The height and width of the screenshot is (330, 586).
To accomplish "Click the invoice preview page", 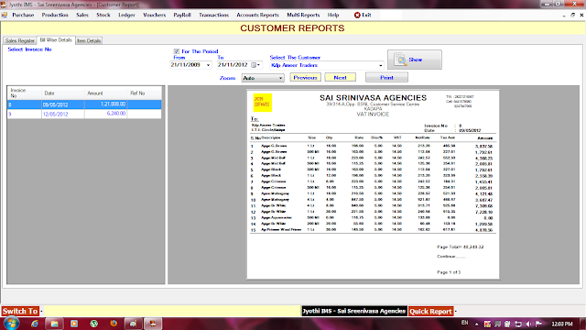I will [373, 184].
